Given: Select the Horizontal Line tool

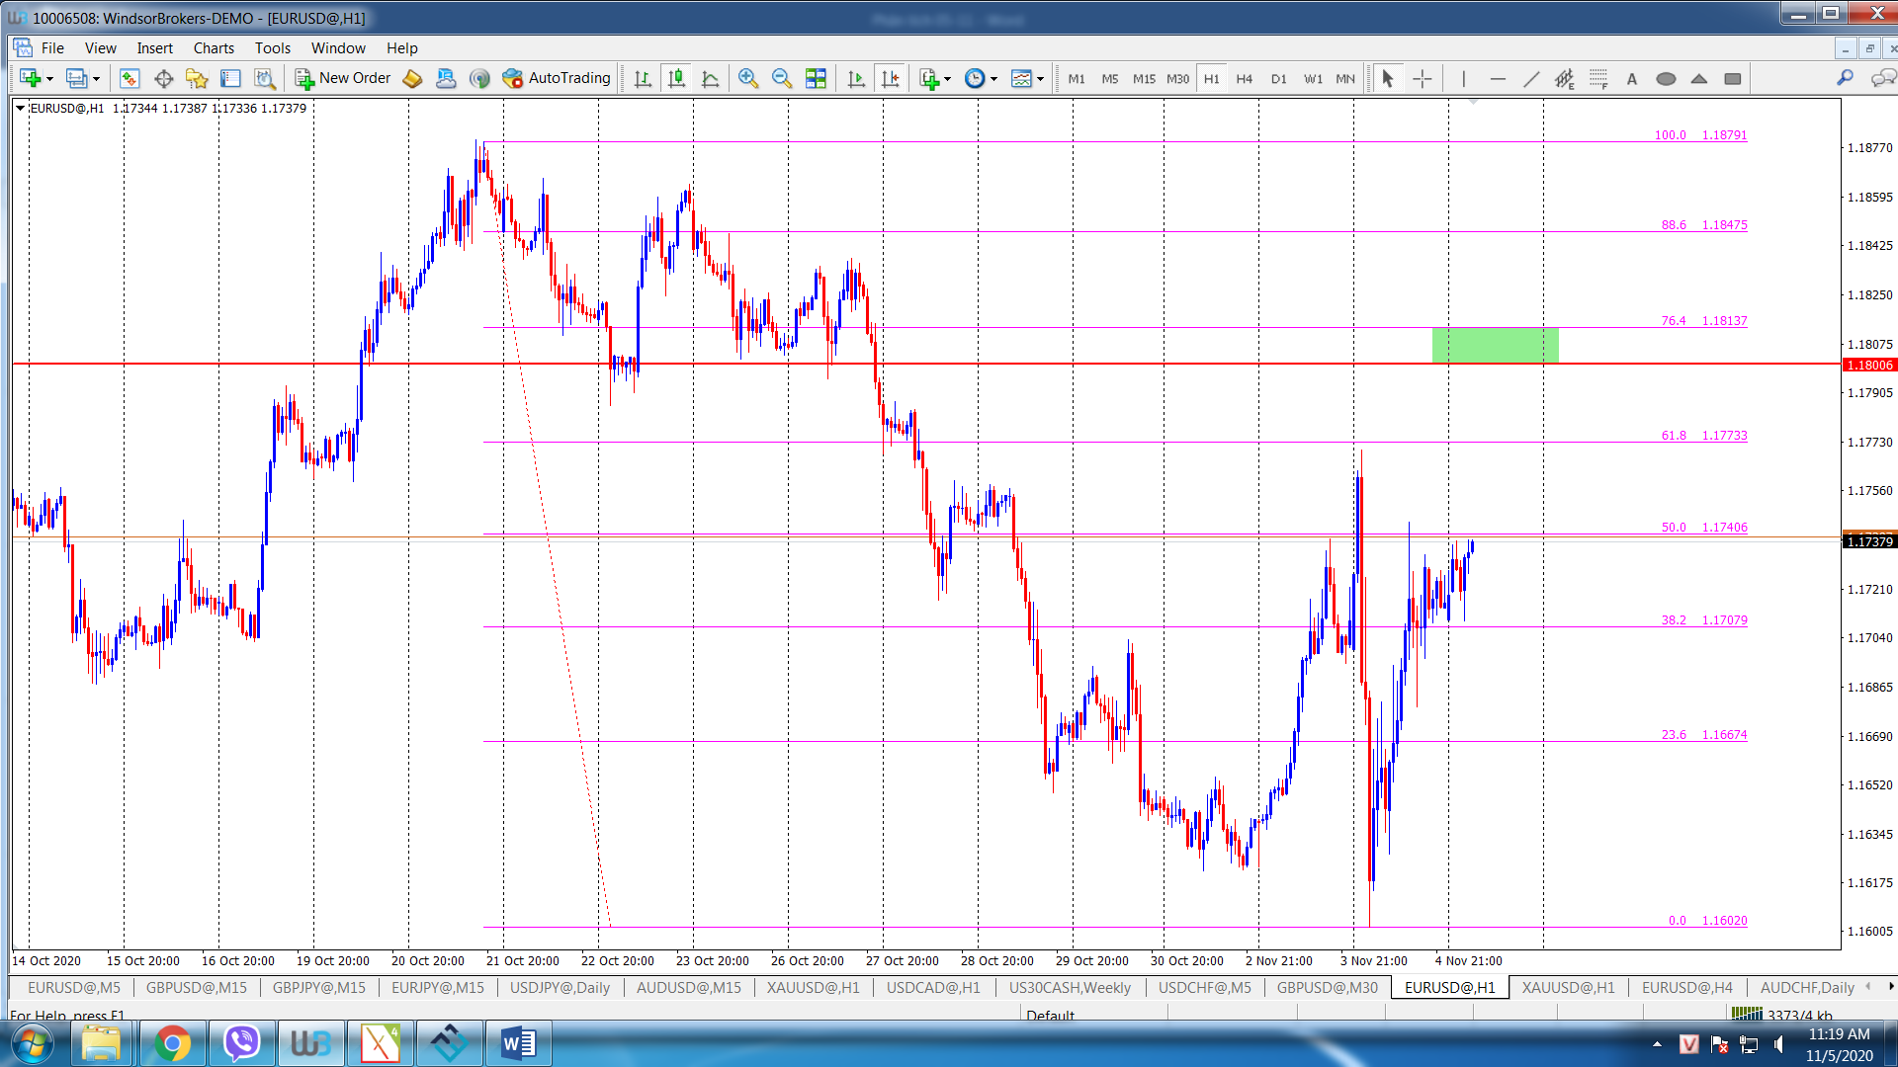Looking at the screenshot, I should pos(1498,79).
